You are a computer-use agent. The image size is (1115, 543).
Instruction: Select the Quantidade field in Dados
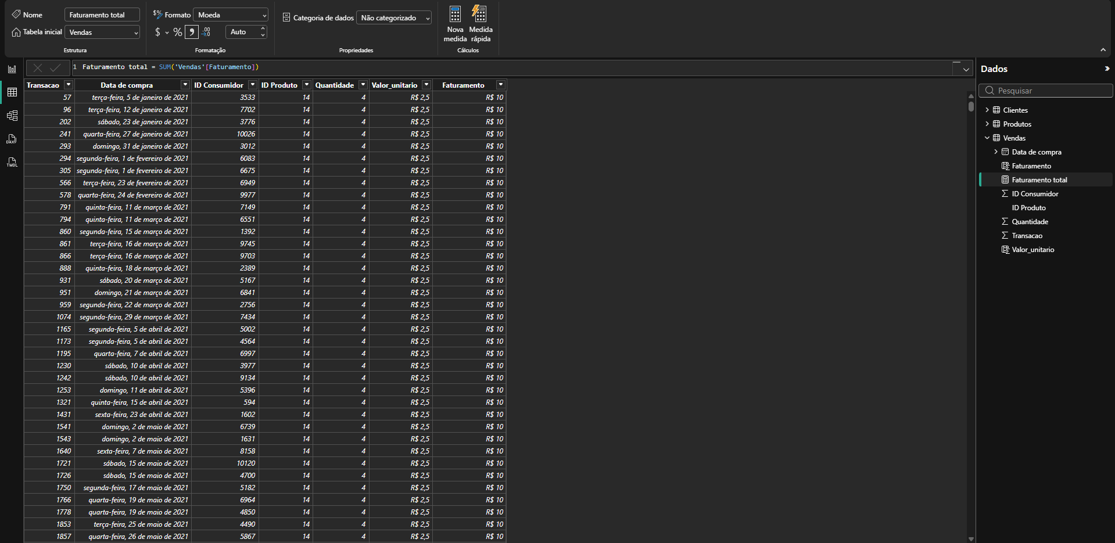(1030, 222)
